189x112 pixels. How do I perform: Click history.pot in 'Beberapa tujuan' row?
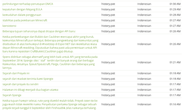click(108, 31)
